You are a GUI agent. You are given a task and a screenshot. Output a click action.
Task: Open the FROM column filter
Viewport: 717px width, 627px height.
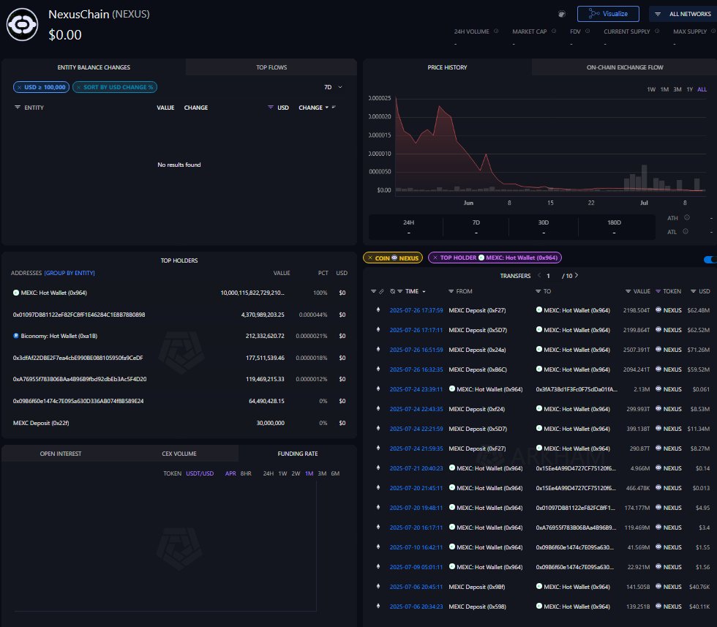pyautogui.click(x=451, y=291)
